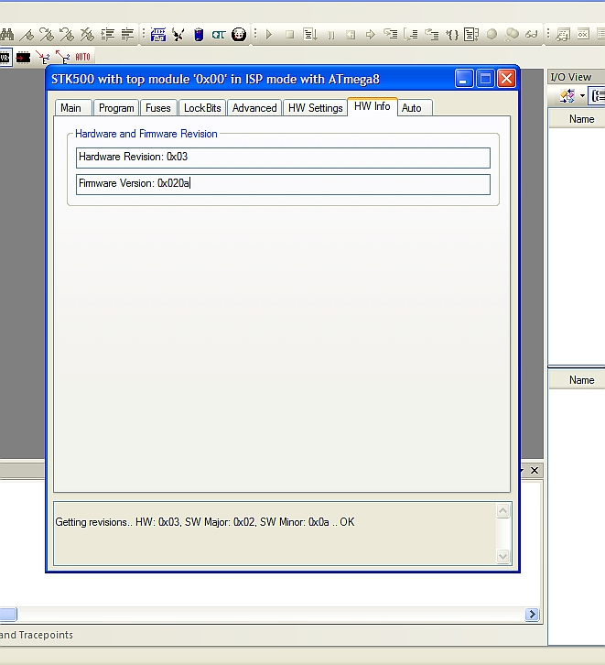Click the blue battery icon
The image size is (605, 665).
point(199,35)
